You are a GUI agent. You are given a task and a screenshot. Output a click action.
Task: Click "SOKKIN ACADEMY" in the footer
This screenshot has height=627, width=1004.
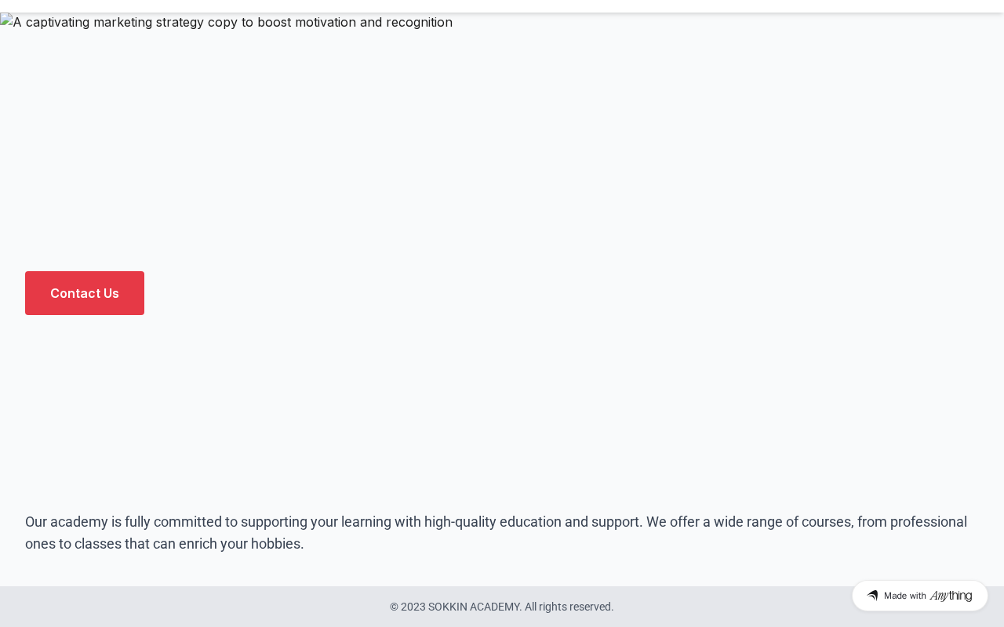tap(474, 607)
